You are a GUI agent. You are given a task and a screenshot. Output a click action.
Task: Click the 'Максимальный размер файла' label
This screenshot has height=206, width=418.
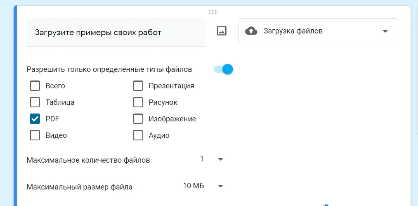coord(80,187)
